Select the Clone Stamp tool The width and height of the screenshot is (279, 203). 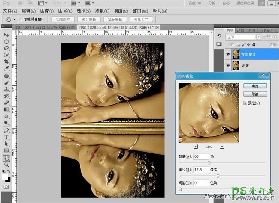6,90
